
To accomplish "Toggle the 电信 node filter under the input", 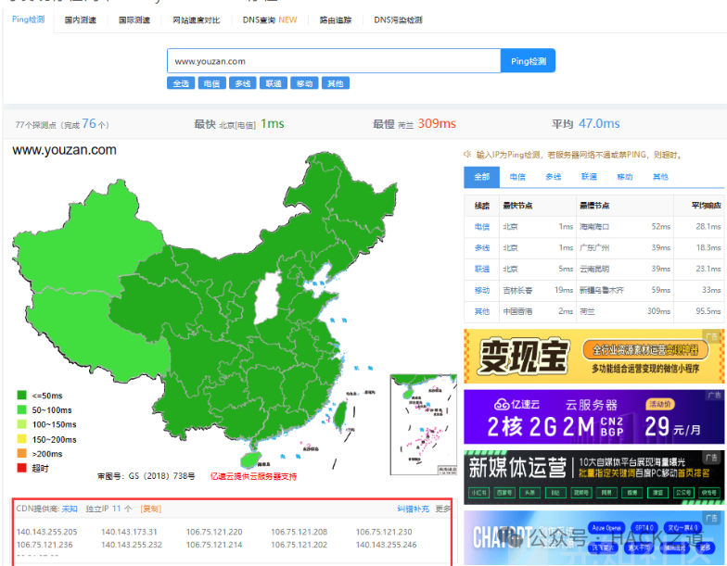I will 211,83.
